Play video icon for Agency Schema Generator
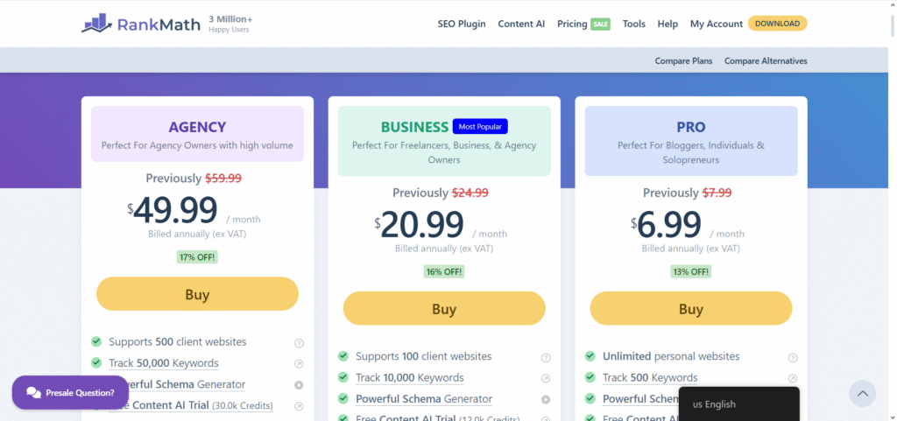897x421 pixels. tap(299, 385)
